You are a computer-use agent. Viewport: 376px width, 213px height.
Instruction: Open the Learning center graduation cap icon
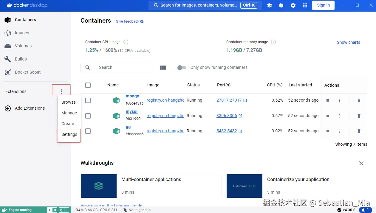click(x=269, y=5)
